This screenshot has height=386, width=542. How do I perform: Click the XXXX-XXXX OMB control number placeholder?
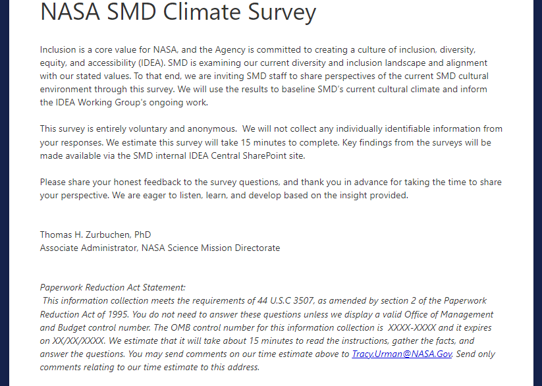(412, 327)
